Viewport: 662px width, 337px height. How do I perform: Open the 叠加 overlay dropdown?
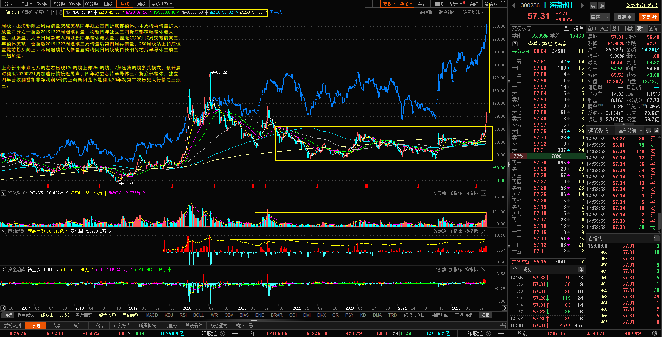tap(406, 4)
